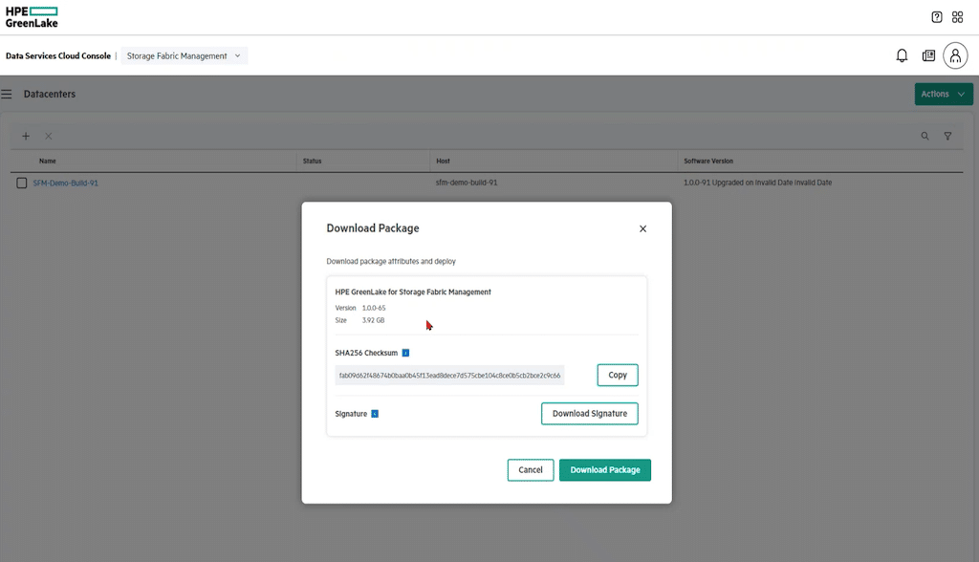
Task: Click the SHA256 Checksum info icon
Action: tap(405, 353)
